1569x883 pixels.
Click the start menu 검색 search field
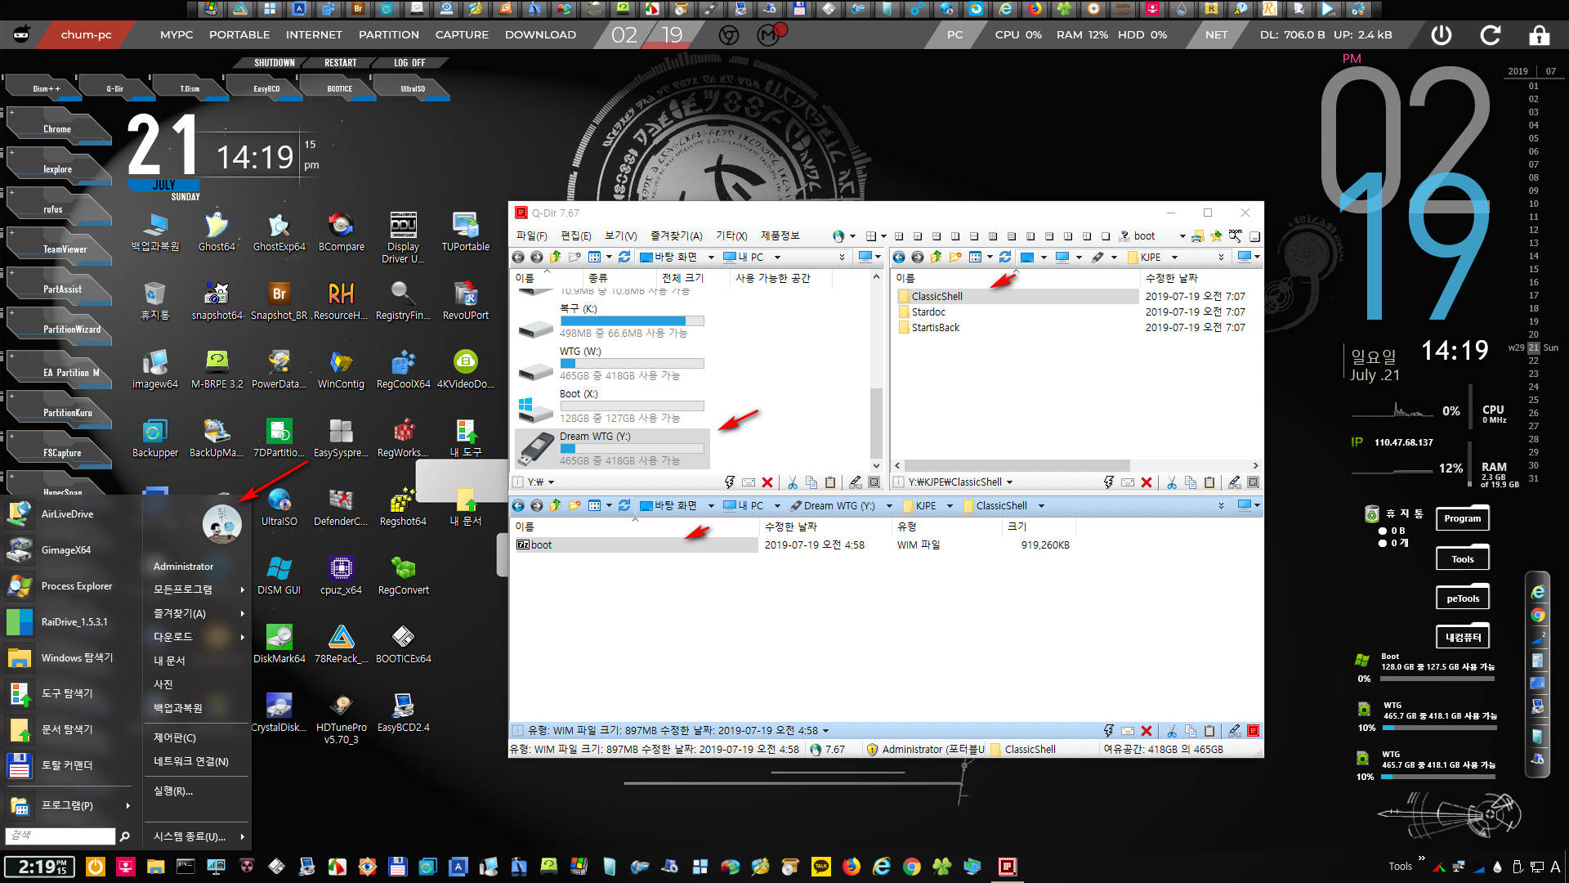coord(60,836)
